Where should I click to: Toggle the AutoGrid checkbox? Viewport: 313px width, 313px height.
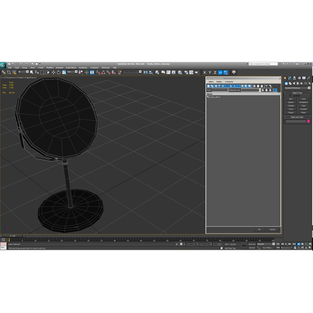290,96
